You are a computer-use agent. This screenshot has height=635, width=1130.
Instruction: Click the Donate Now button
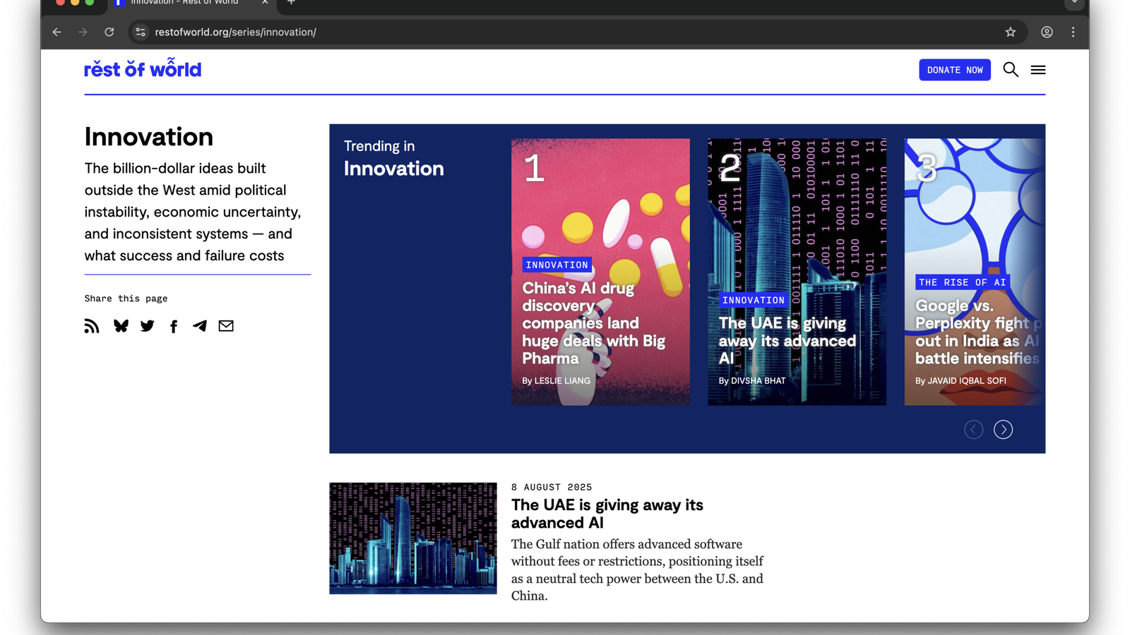pyautogui.click(x=955, y=70)
